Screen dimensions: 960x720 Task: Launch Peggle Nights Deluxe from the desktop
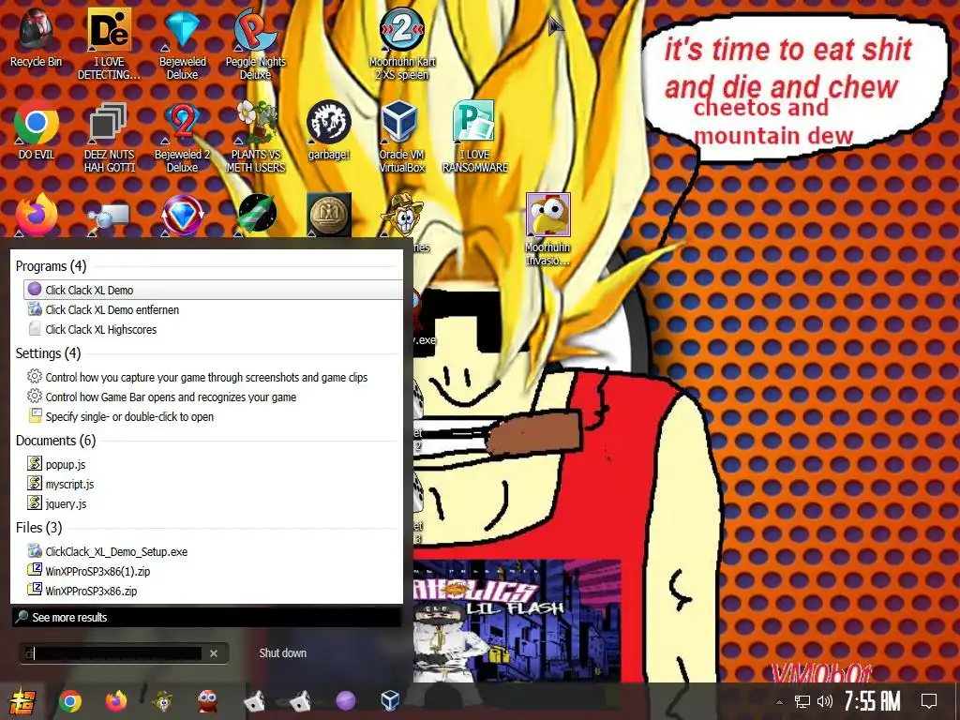coord(255,43)
